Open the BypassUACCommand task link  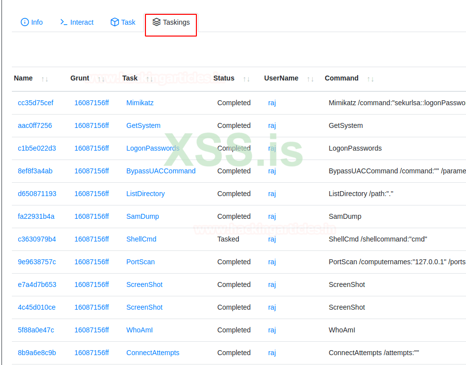(x=161, y=171)
